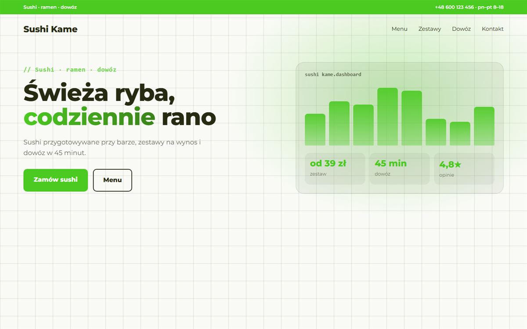This screenshot has height=329, width=527.
Task: Click the Zamów sushi button
Action: point(56,180)
